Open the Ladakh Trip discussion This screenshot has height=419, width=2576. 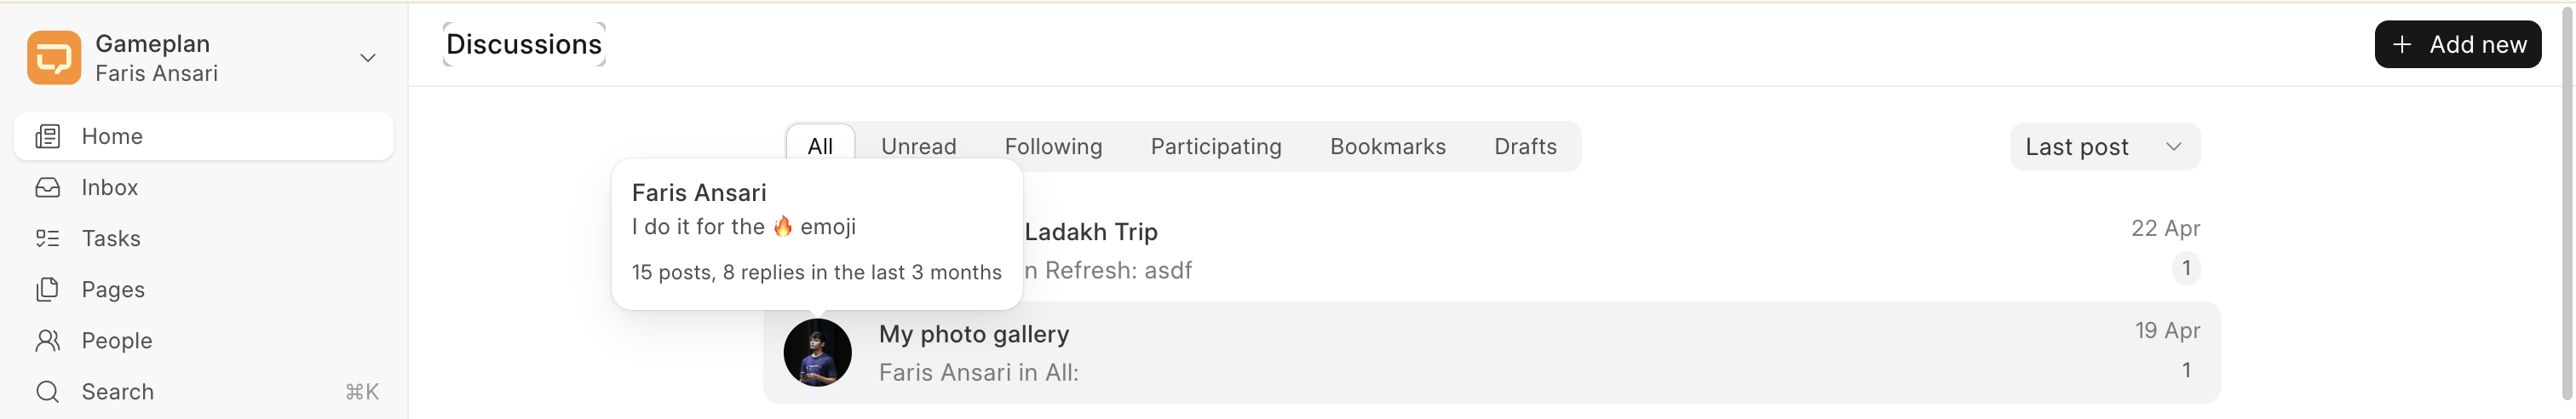tap(1090, 232)
